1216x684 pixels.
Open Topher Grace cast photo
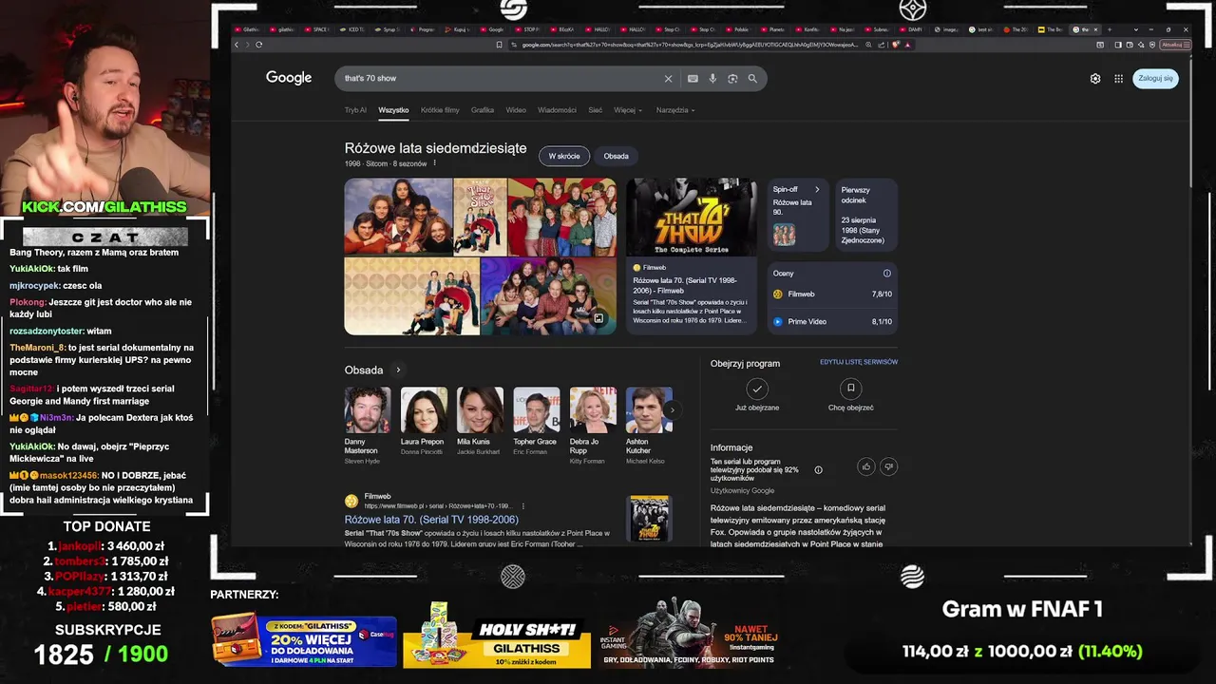pyautogui.click(x=537, y=410)
